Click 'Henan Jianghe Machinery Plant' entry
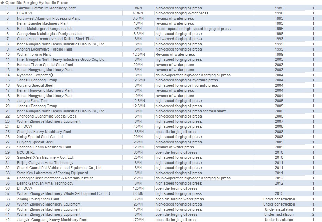 pyautogui.click(x=43, y=23)
